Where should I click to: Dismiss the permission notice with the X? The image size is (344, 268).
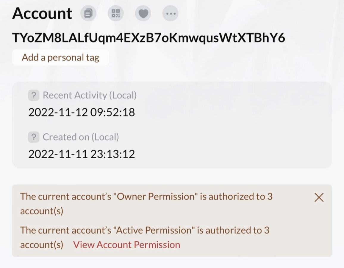(319, 197)
